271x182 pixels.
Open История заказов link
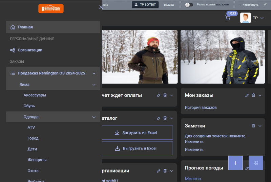pos(201,108)
